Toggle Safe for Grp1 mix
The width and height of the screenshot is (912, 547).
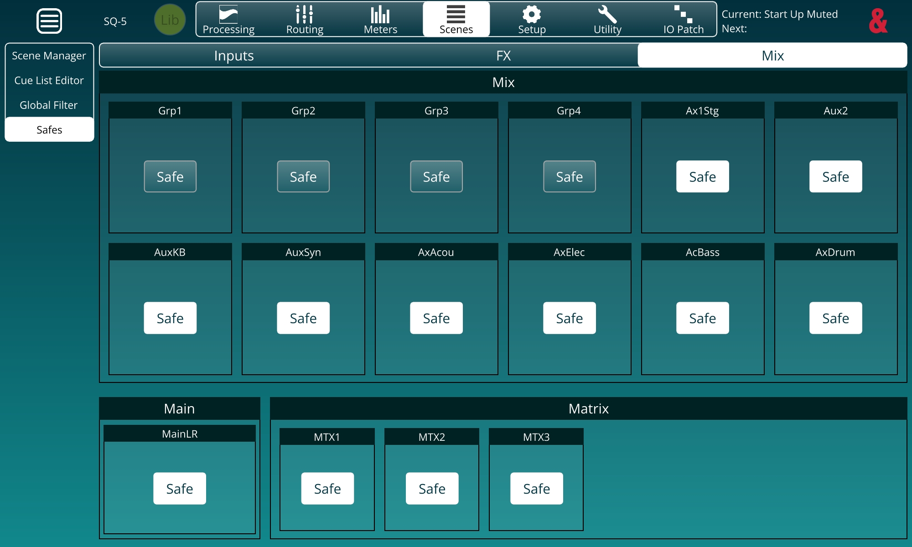[170, 176]
